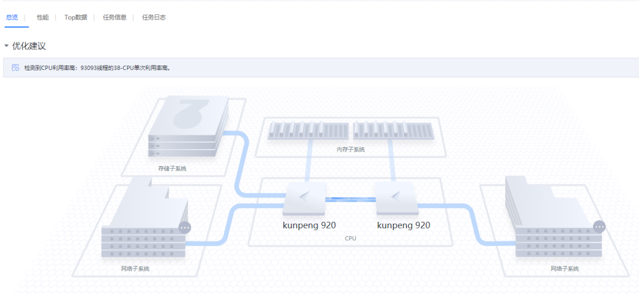Select the memory modules graphic

click(x=350, y=131)
